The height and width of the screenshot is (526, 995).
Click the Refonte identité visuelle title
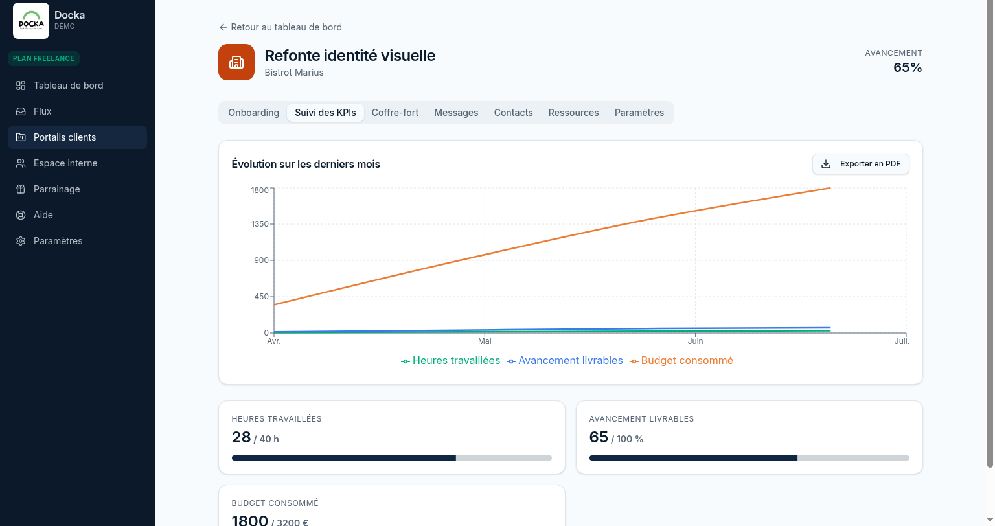(350, 56)
